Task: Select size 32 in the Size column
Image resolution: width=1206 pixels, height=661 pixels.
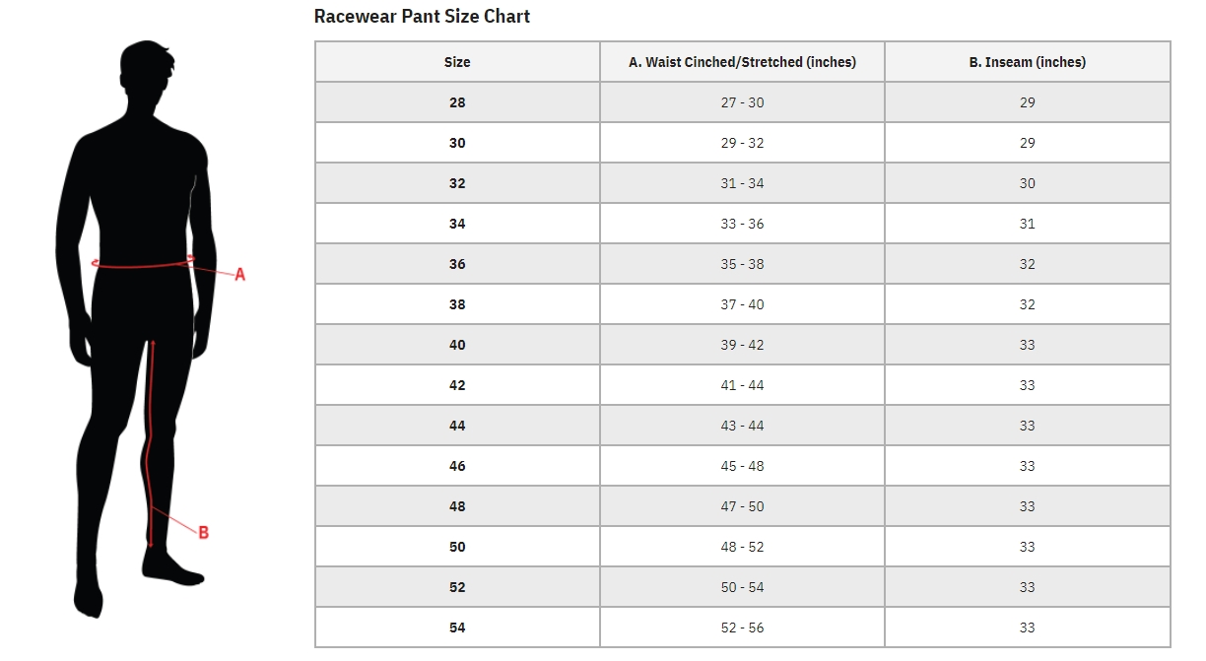Action: (x=457, y=183)
